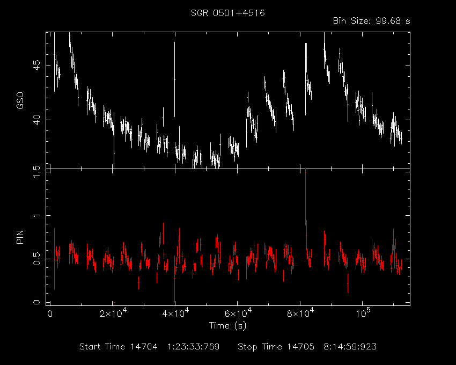Click the PIN y-axis label
Viewport: 456px width, 365px height.
click(20, 237)
